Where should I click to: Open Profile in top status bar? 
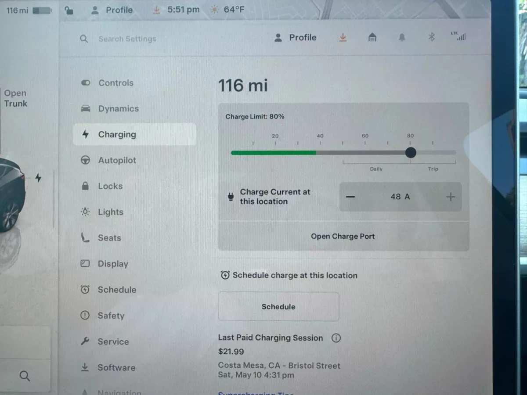click(x=112, y=10)
